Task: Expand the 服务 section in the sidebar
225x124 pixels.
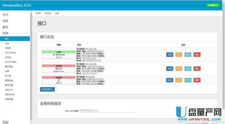Action: (x=6, y=27)
